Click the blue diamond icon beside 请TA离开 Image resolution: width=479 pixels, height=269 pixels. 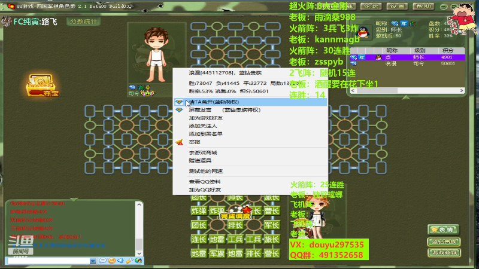[179, 102]
